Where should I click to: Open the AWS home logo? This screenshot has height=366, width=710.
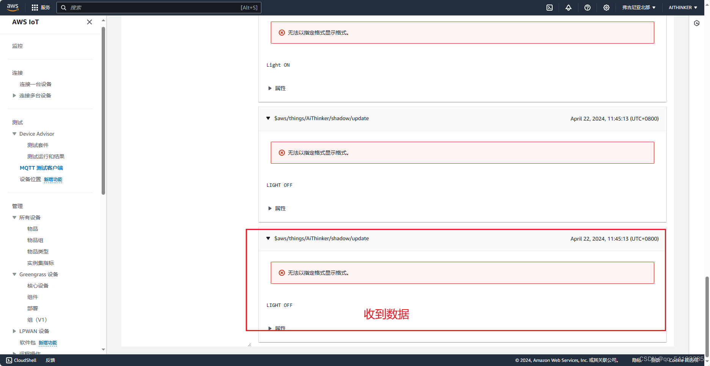pos(13,7)
